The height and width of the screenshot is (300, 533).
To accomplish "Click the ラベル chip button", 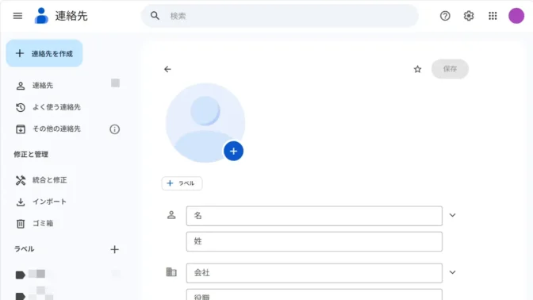I will tap(182, 183).
